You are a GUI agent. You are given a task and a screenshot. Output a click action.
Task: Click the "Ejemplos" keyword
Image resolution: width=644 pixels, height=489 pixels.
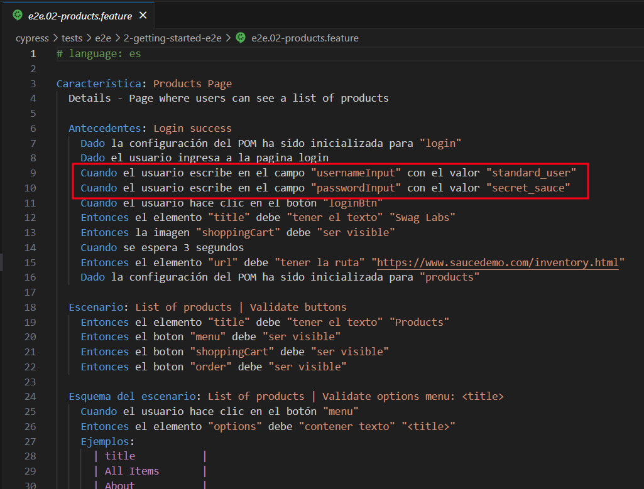105,442
